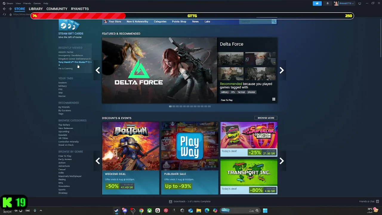
Task: Open Microsoft Edge from the taskbar
Action: (207, 211)
